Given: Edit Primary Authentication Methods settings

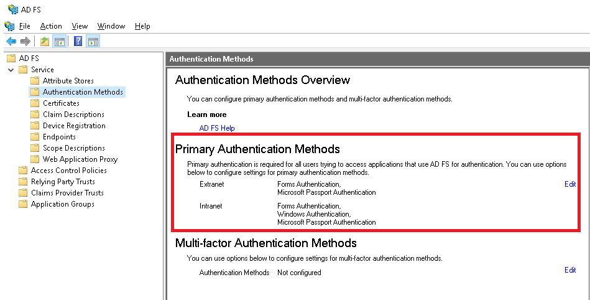Looking at the screenshot, I should (x=570, y=184).
